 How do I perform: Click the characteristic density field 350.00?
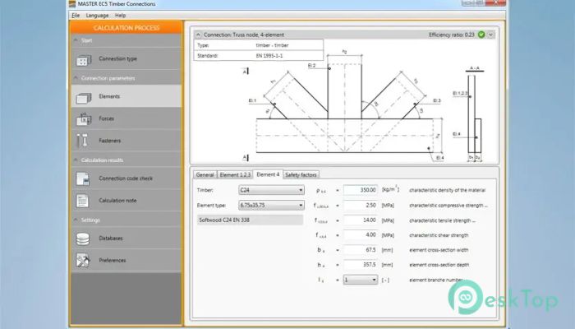tap(360, 190)
